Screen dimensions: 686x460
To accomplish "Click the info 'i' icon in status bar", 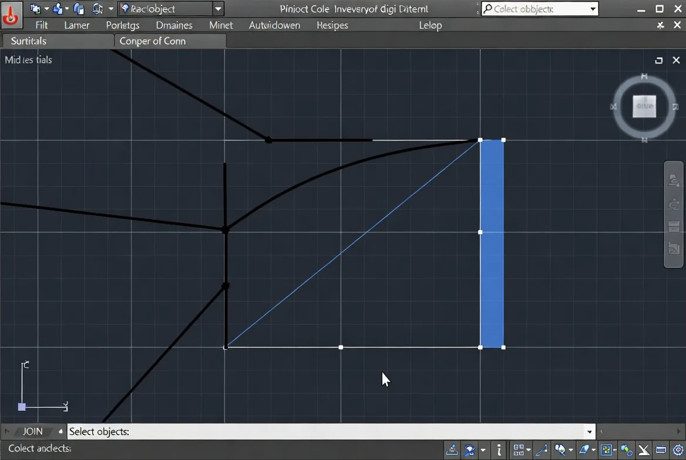I will (x=499, y=449).
